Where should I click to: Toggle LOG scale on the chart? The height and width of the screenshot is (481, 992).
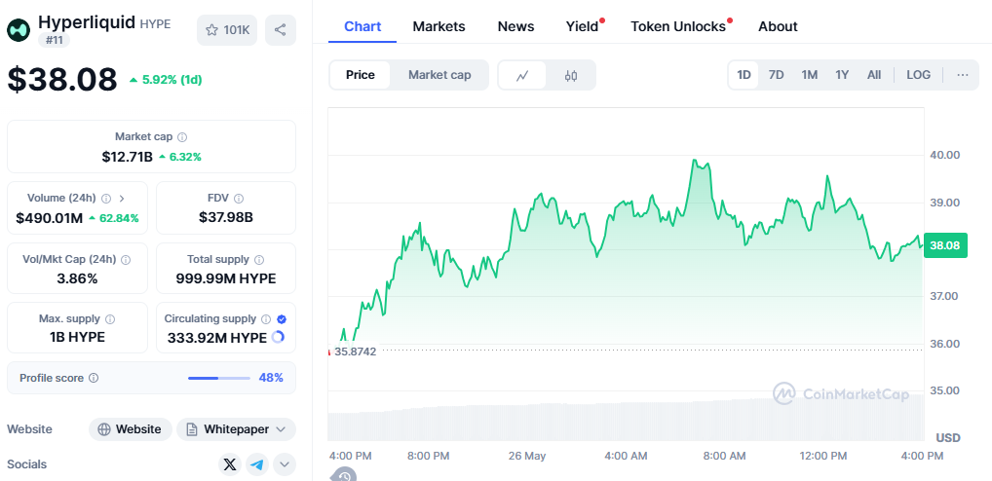pos(918,75)
